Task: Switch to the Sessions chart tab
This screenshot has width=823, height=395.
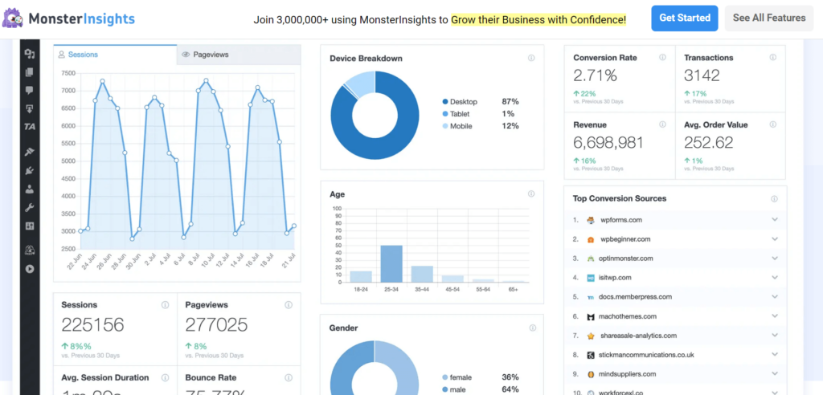Action: click(x=116, y=55)
